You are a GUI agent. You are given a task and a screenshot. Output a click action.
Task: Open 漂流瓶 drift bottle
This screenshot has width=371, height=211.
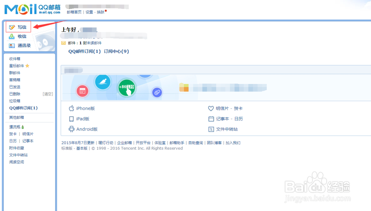coord(15,127)
